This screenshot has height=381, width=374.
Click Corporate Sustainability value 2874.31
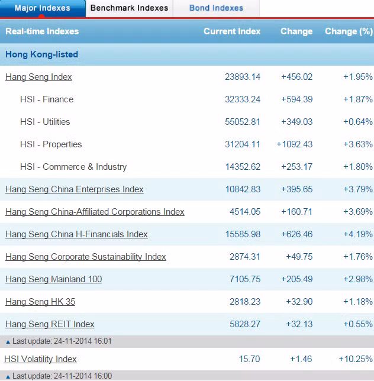click(x=245, y=257)
